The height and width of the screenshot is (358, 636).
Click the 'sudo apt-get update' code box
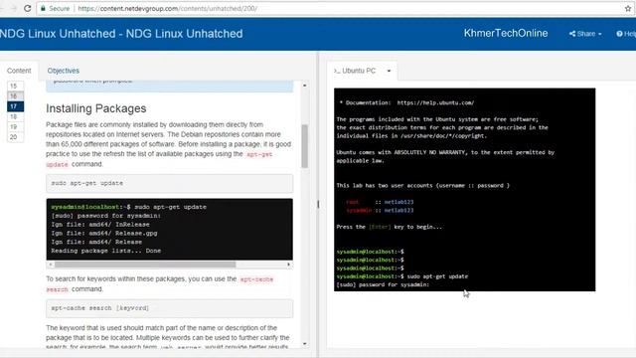tap(170, 183)
